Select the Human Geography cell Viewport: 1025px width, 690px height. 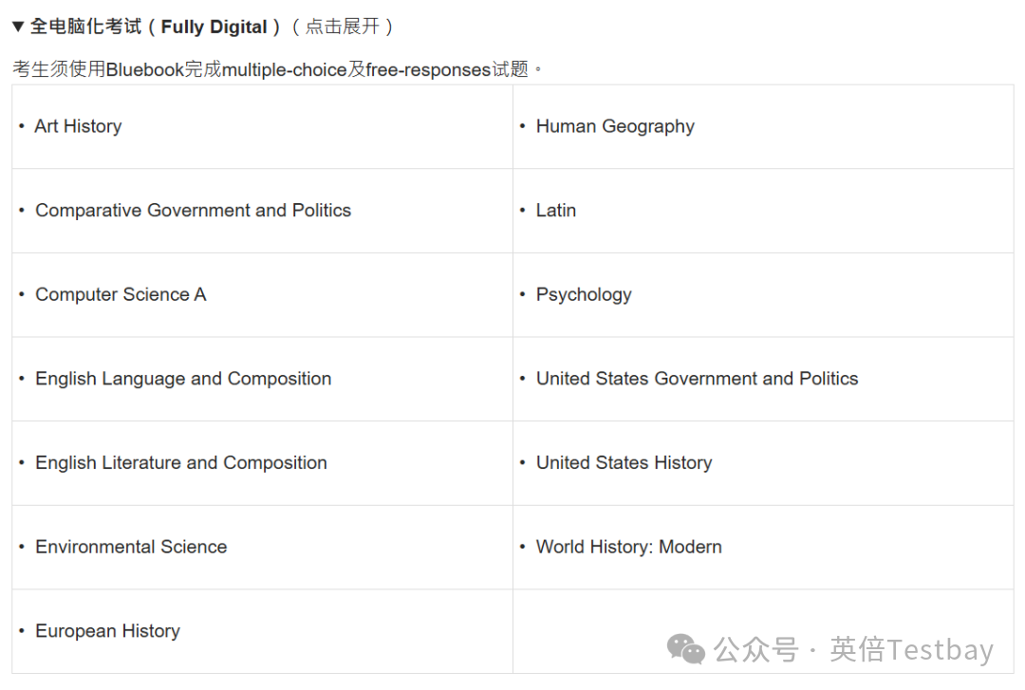(615, 126)
